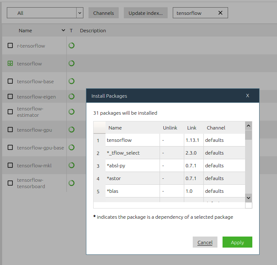This screenshot has height=265, width=277.
Task: Clear the tensorflow search box
Action: 220,13
